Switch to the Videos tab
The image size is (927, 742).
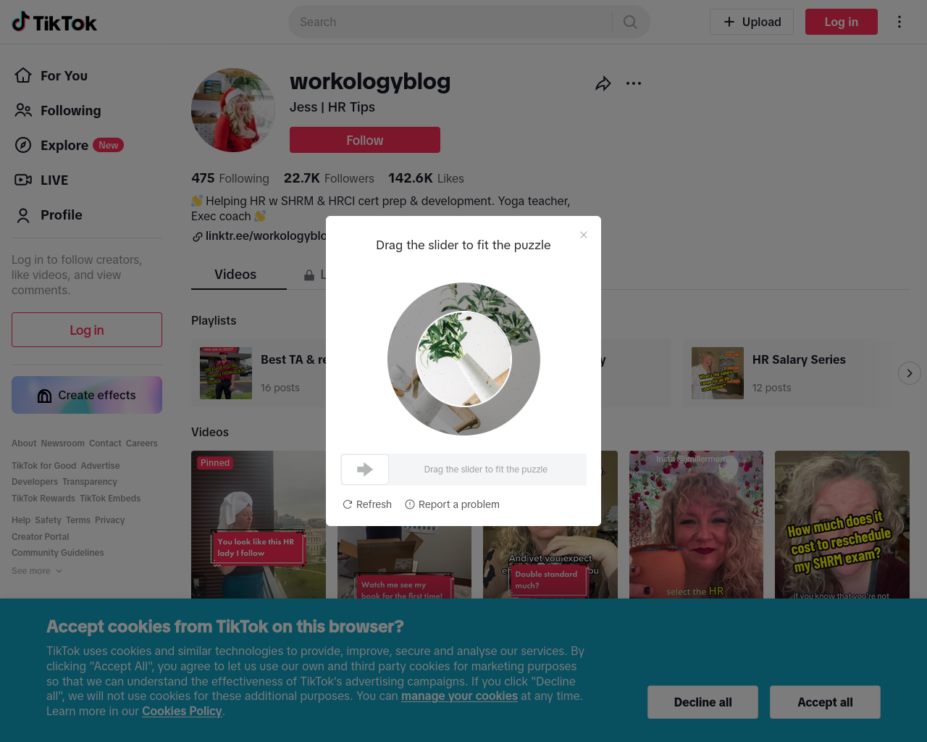click(235, 275)
